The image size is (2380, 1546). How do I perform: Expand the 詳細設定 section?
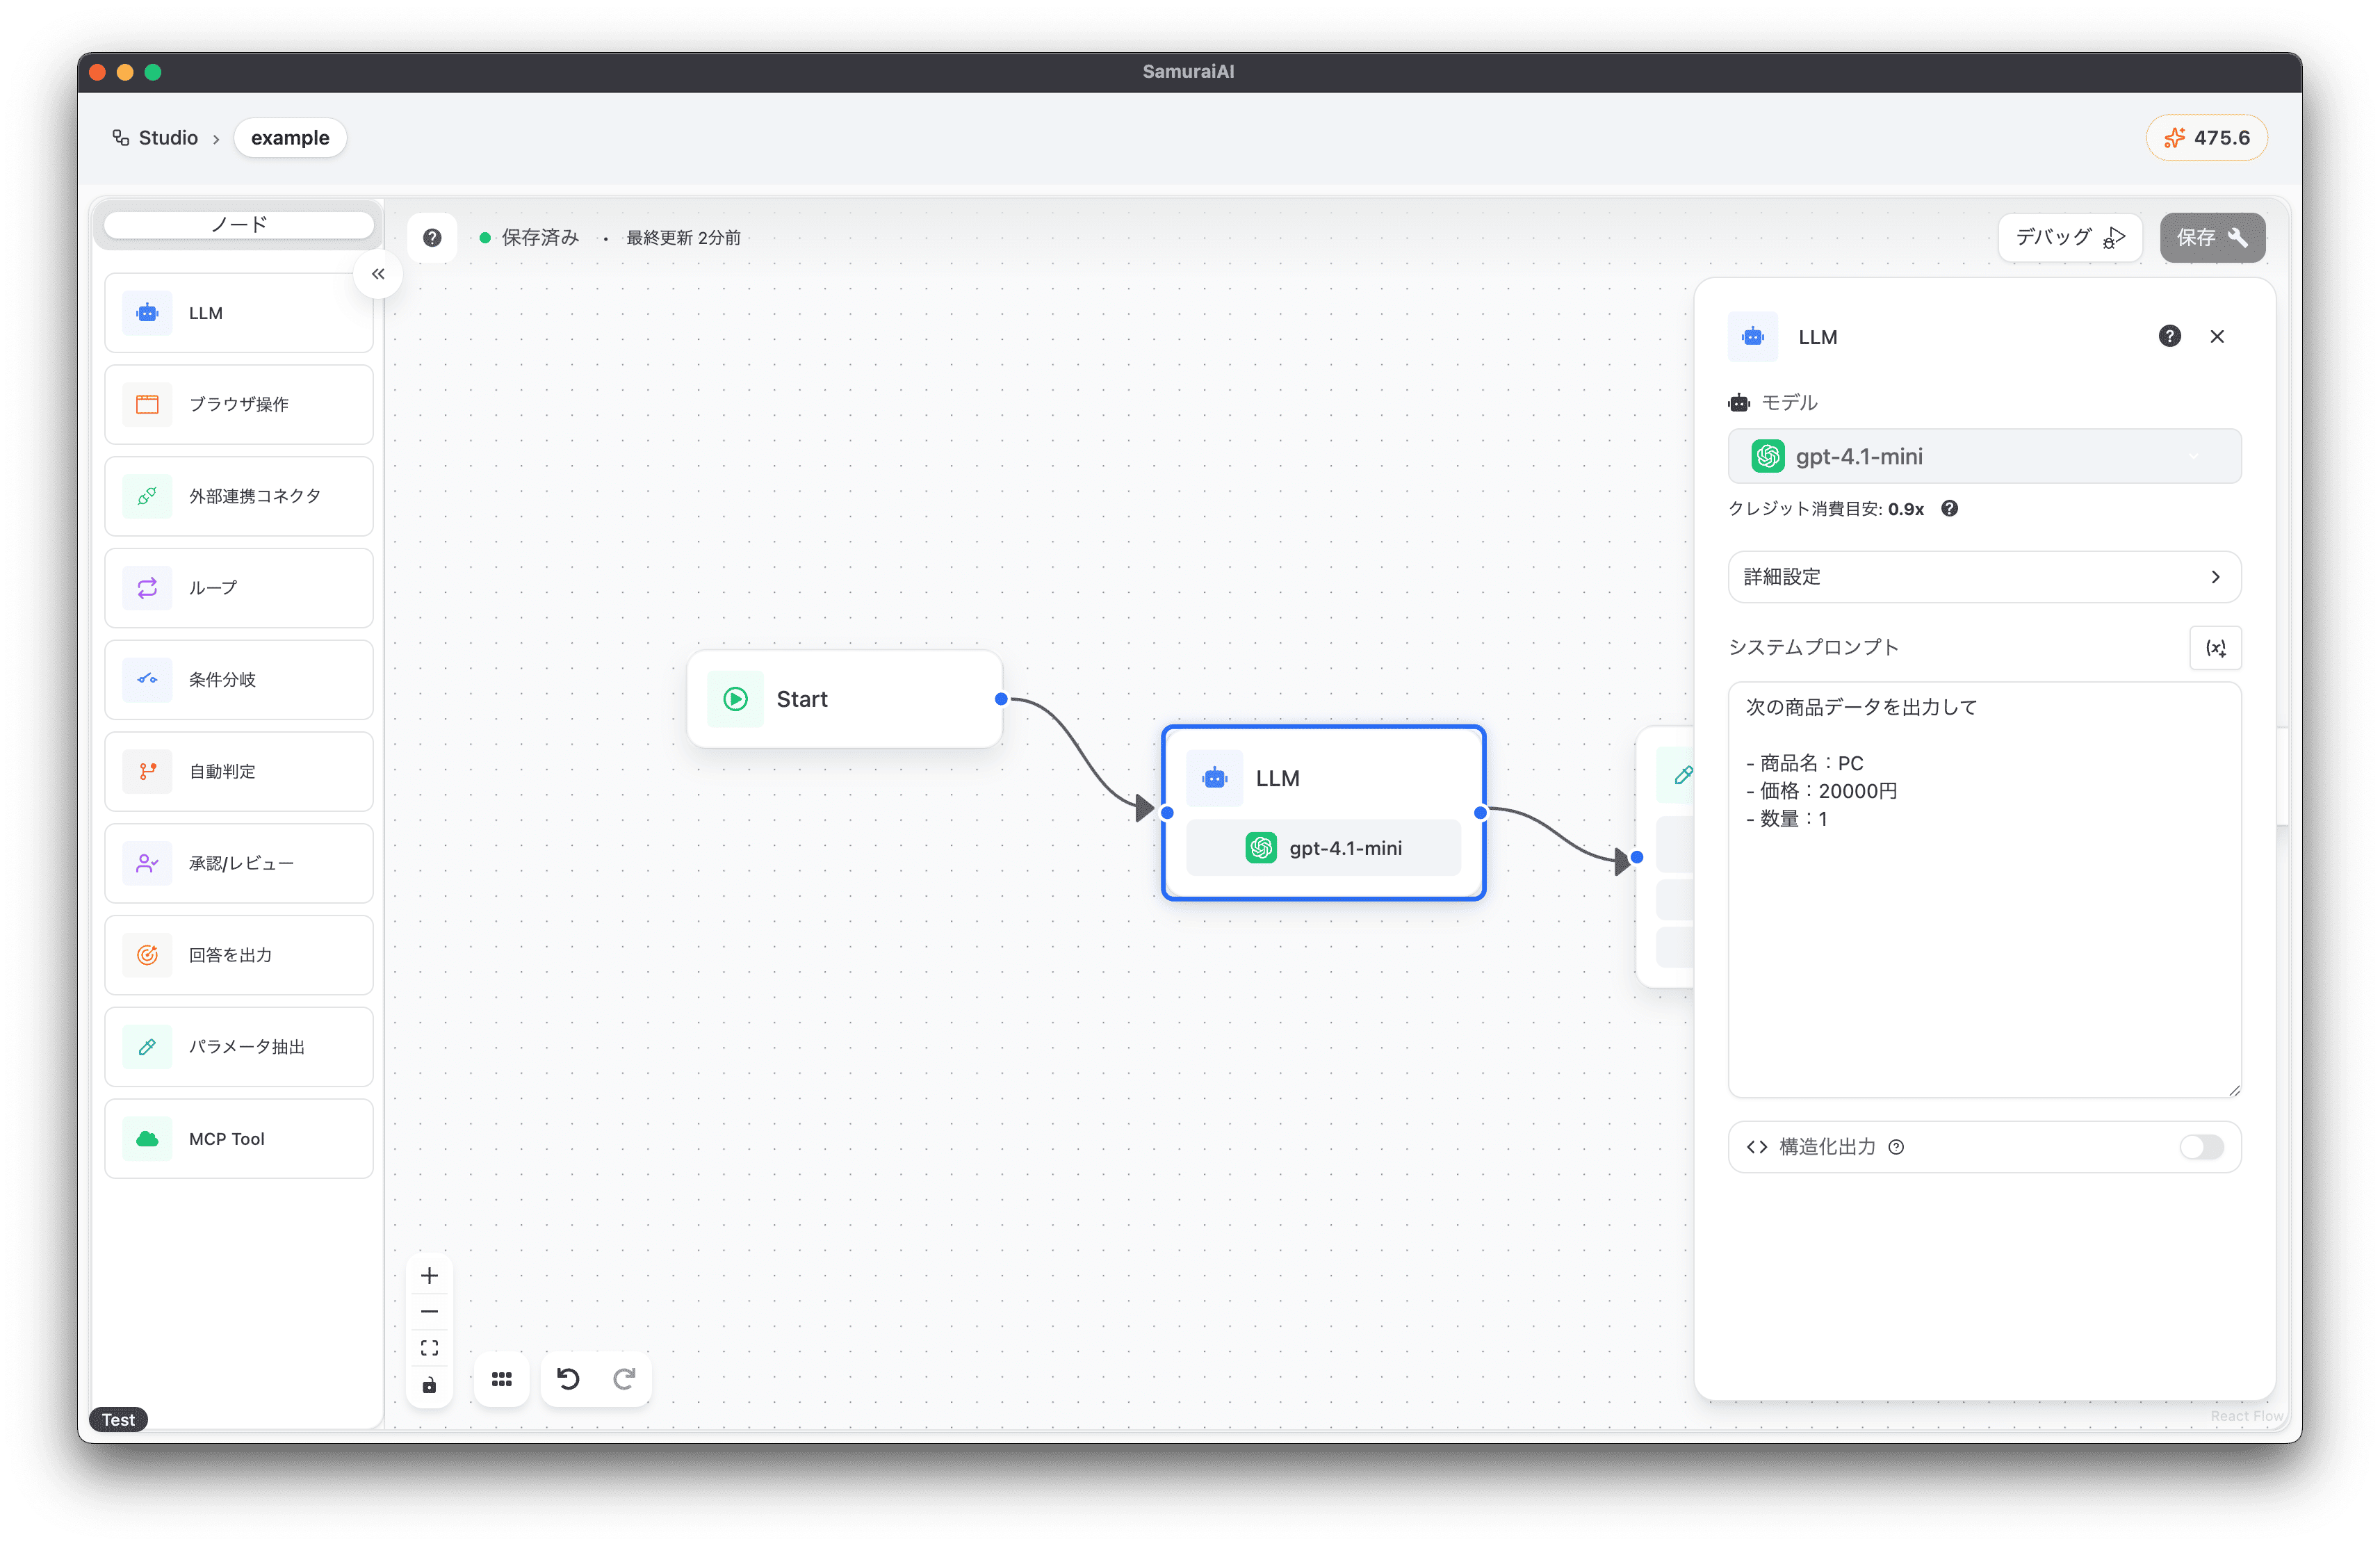(1984, 577)
